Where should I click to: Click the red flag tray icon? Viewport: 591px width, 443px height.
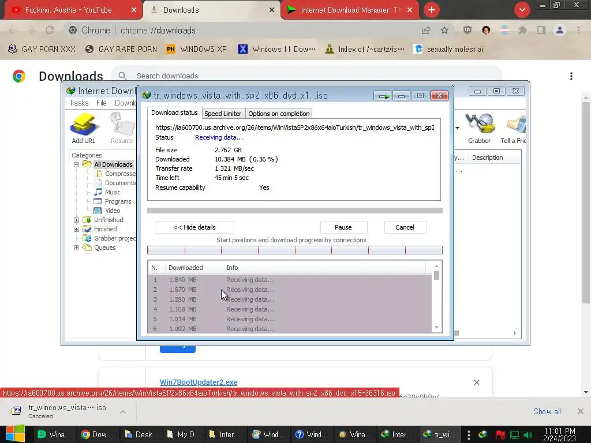pos(500,435)
